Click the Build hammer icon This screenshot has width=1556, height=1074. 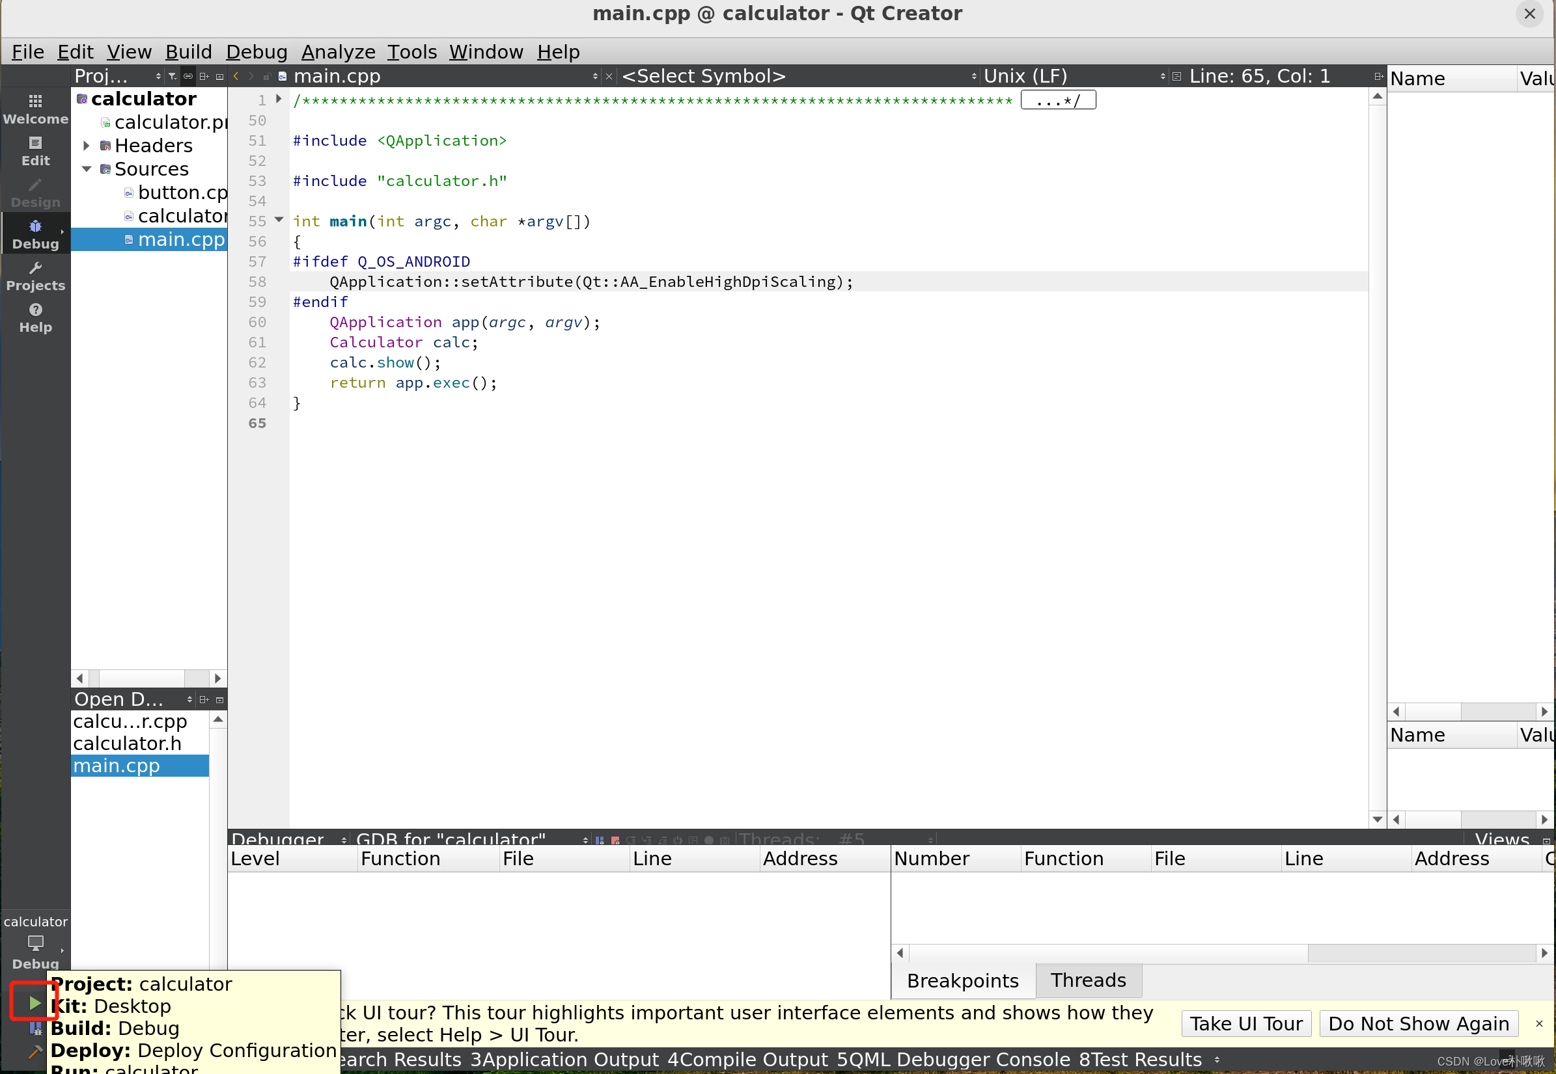(35, 1051)
